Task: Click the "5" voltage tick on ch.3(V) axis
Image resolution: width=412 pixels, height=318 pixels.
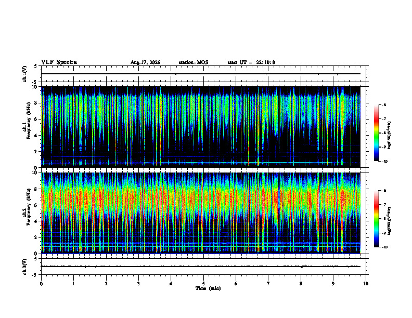Action: (35, 259)
